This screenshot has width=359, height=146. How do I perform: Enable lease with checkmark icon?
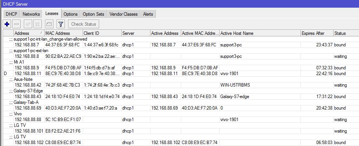(x=28, y=24)
